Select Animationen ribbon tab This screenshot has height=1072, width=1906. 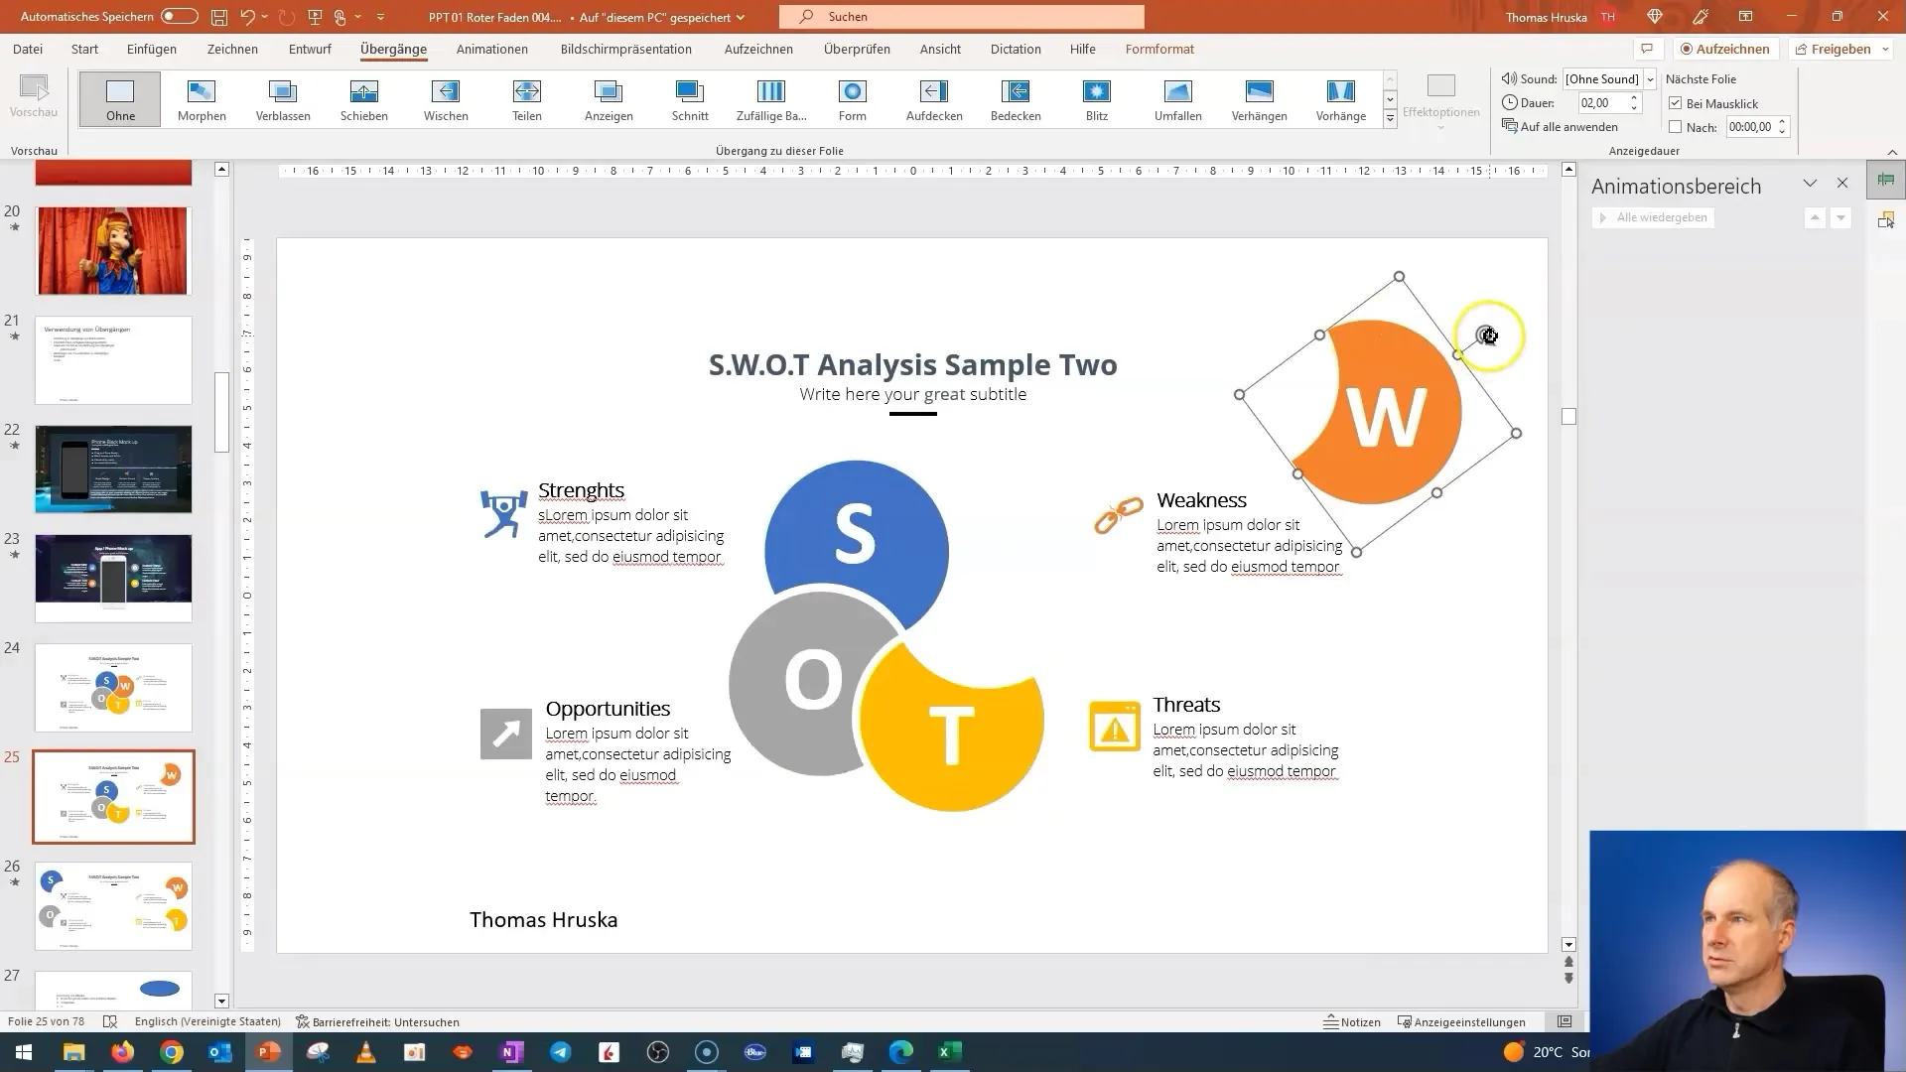click(494, 49)
